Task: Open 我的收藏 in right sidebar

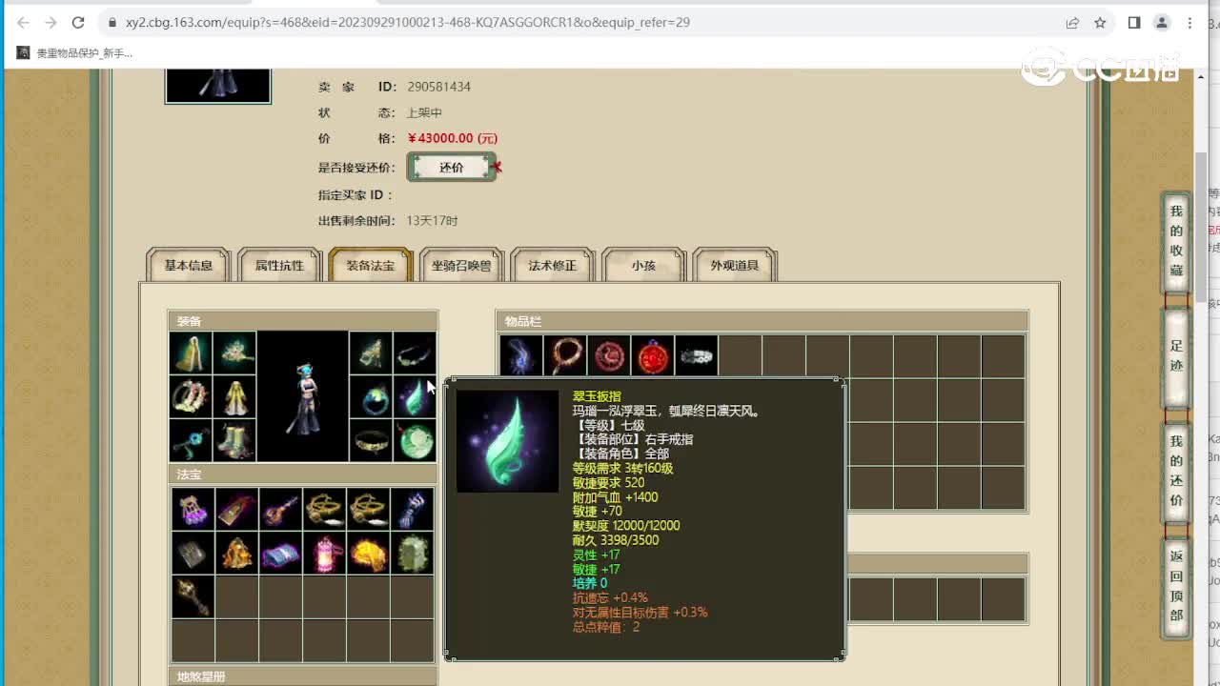Action: (x=1176, y=241)
